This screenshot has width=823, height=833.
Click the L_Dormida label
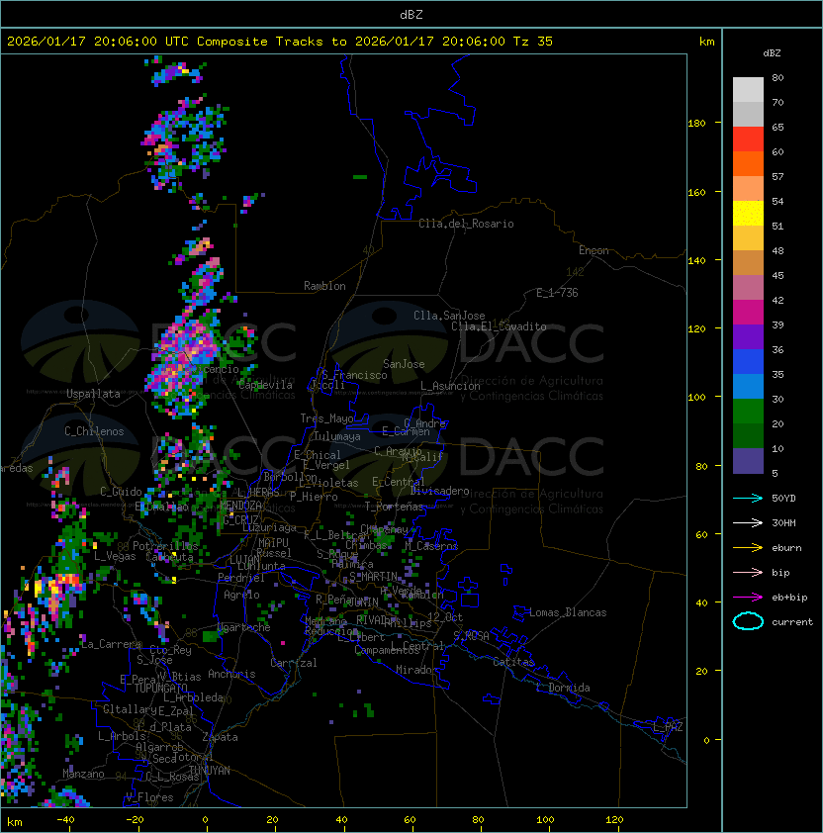pyautogui.click(x=563, y=688)
